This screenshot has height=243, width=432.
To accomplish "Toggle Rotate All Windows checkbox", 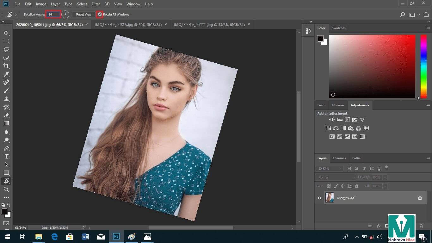I will pos(100,14).
